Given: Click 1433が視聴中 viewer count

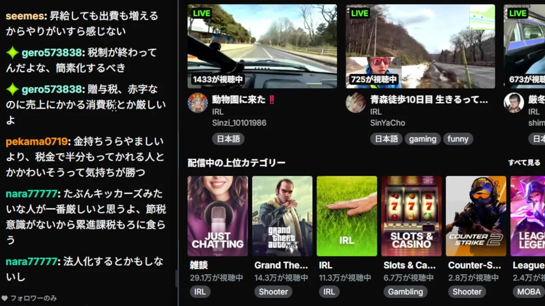Looking at the screenshot, I should (x=218, y=79).
